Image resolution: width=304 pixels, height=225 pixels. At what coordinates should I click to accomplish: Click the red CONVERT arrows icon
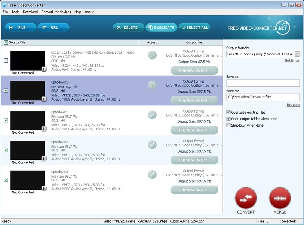point(246,198)
